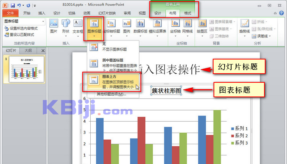Click 三维旋转 3-D rotation button
Screen dimensions: 287x164
219,36
